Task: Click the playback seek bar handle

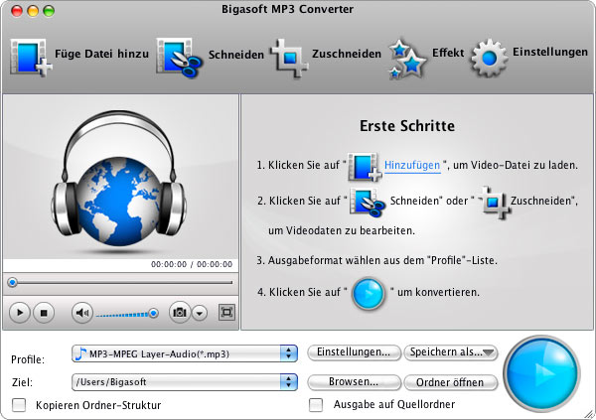Action: click(13, 282)
